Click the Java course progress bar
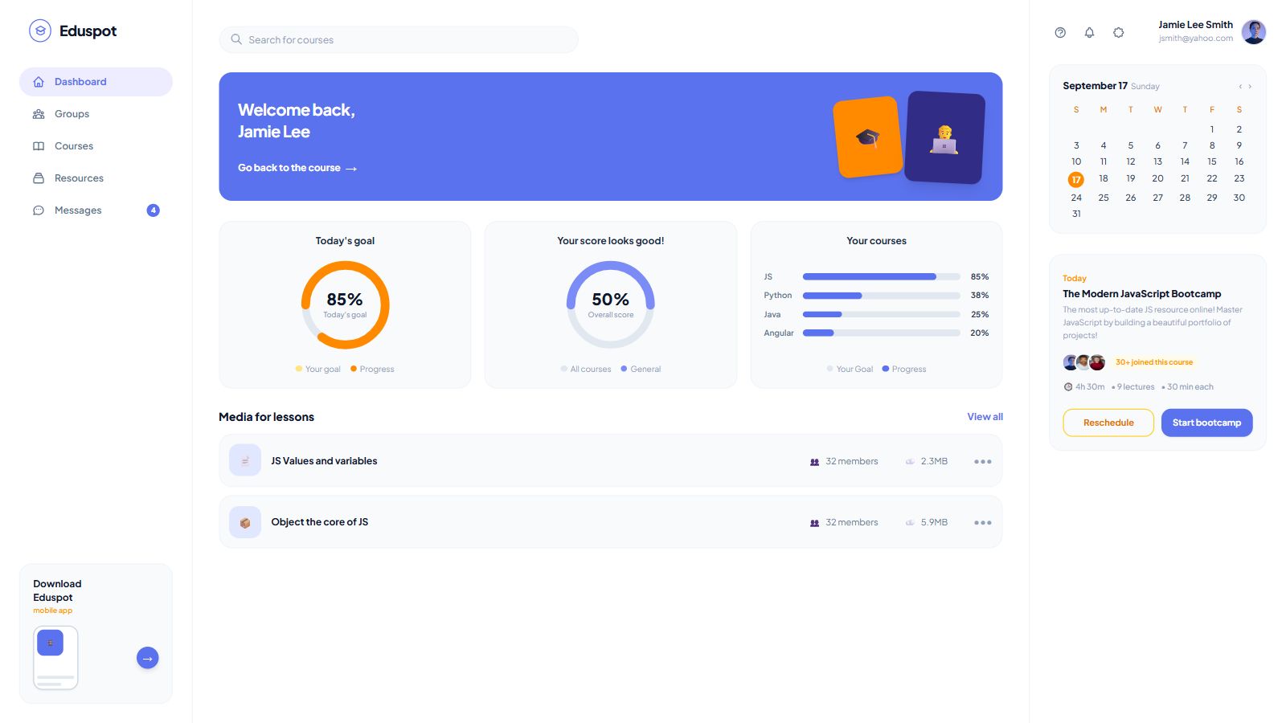This screenshot has height=723, width=1286. point(882,314)
